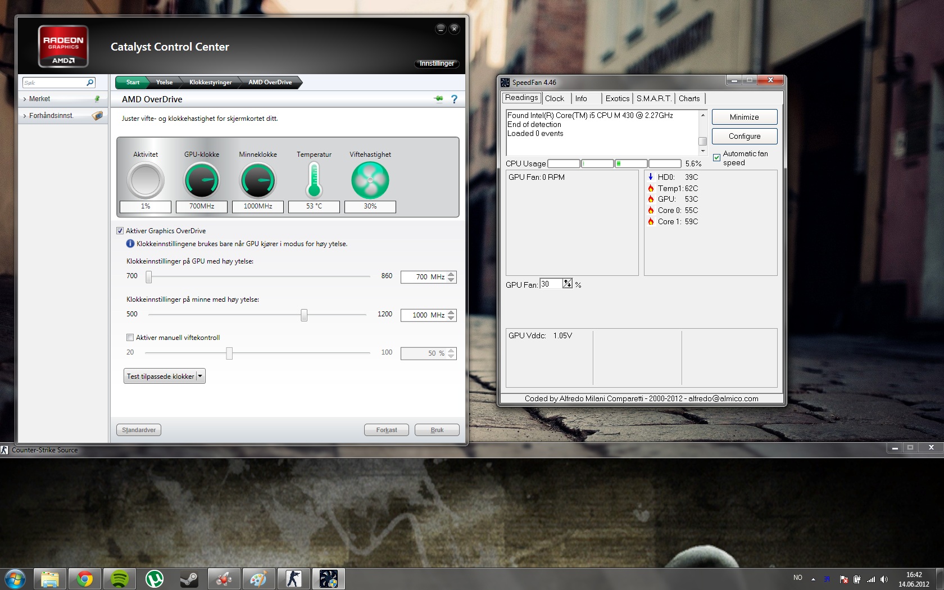
Task: Open uTorrent from the taskbar
Action: pyautogui.click(x=155, y=579)
